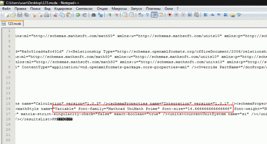Click "resultsList>PK" text on line 18
This screenshot has width=267, height=144.
click(40, 119)
